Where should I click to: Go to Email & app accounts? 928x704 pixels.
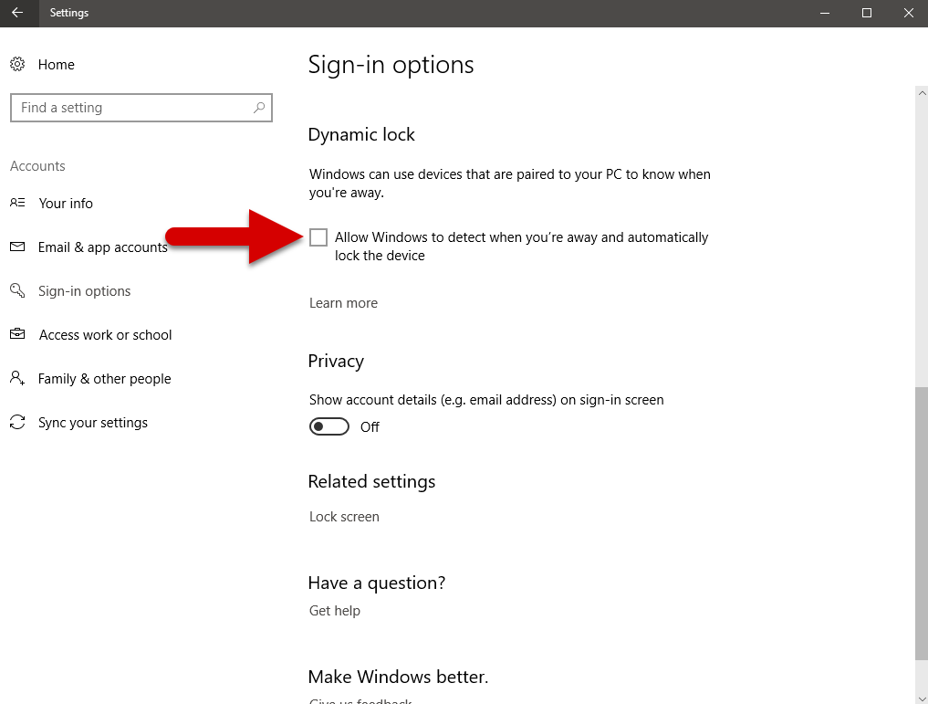click(x=102, y=247)
